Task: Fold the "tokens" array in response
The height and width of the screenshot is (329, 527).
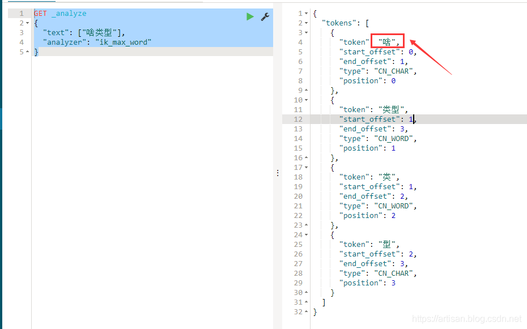Action: pyautogui.click(x=307, y=23)
